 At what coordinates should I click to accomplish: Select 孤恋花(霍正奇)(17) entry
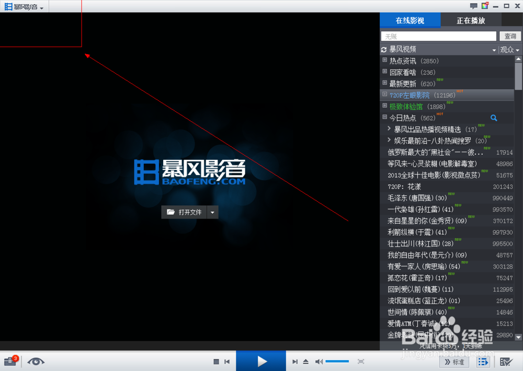pyautogui.click(x=447, y=277)
